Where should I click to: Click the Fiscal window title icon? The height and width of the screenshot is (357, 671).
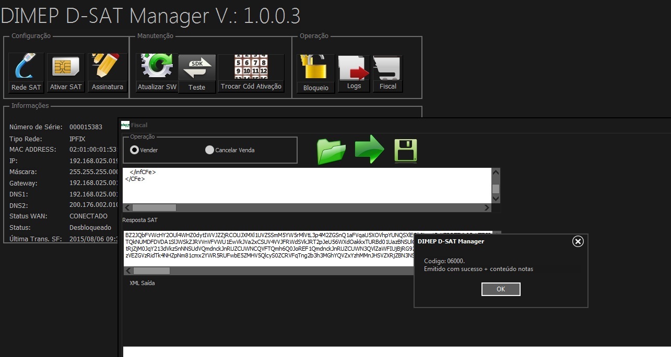125,125
